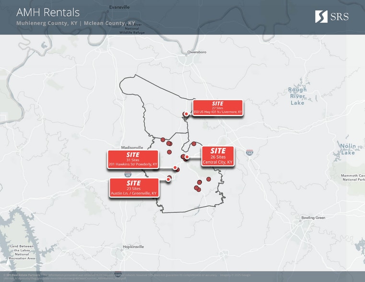Select the Central City site map pin
365x282 pixels.
pyautogui.click(x=187, y=157)
